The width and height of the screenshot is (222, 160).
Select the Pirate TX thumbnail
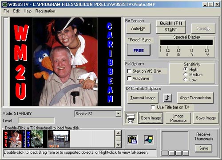[14, 139]
